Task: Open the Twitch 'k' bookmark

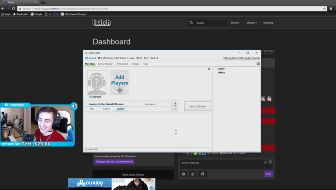Action: click(x=56, y=14)
